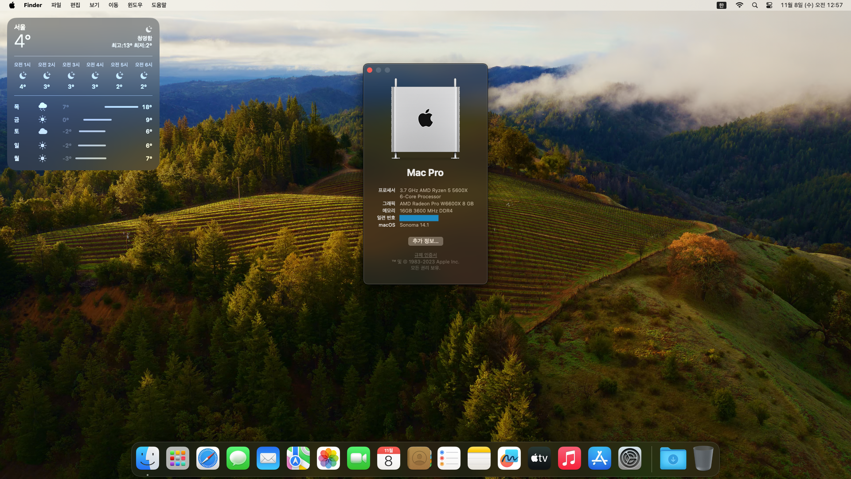Click the Radeon Pro W6600X graphics text
Viewport: 851px width, 479px height.
click(x=437, y=204)
